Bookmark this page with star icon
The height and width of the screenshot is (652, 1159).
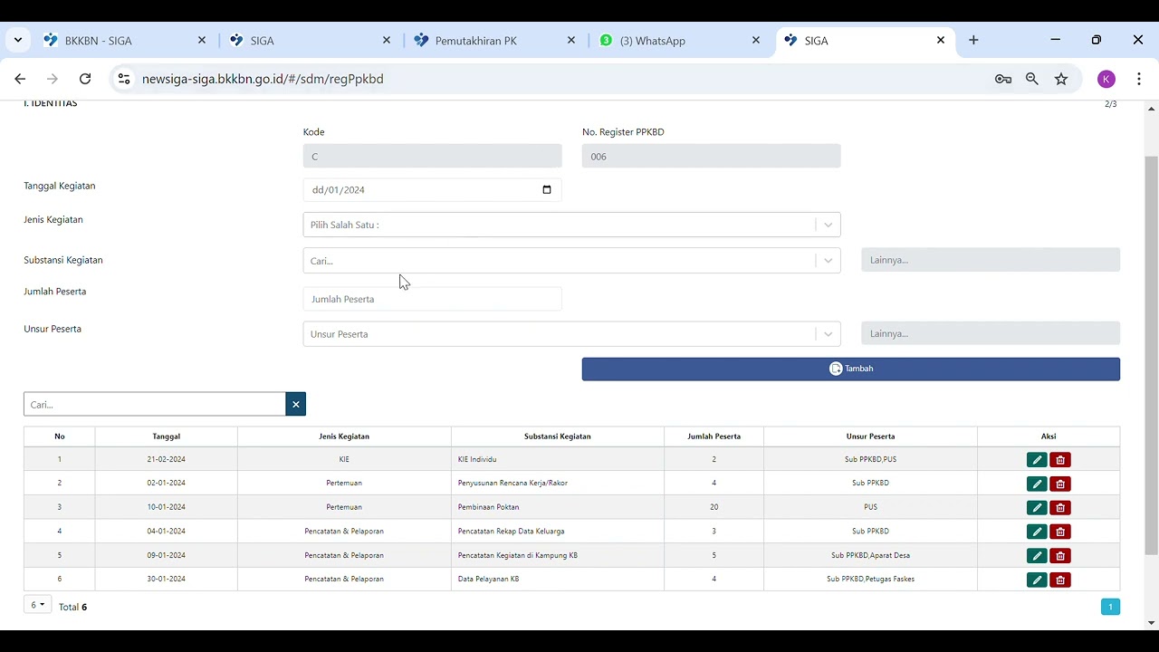coord(1061,79)
